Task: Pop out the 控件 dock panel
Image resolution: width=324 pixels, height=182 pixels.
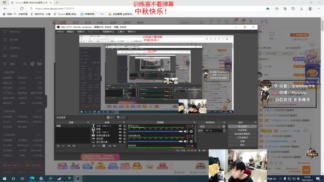Action: pos(255,123)
